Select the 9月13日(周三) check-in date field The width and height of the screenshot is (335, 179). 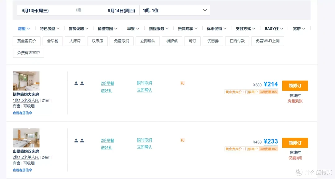35,11
